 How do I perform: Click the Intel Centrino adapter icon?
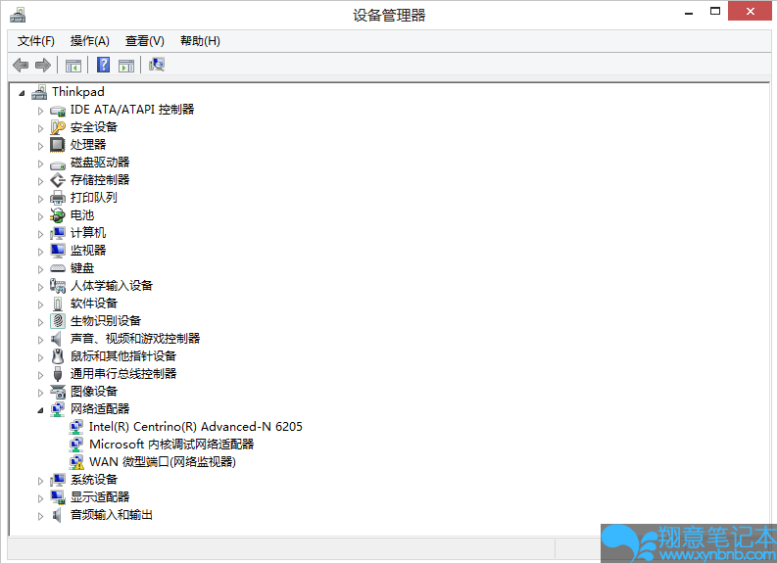coord(76,427)
